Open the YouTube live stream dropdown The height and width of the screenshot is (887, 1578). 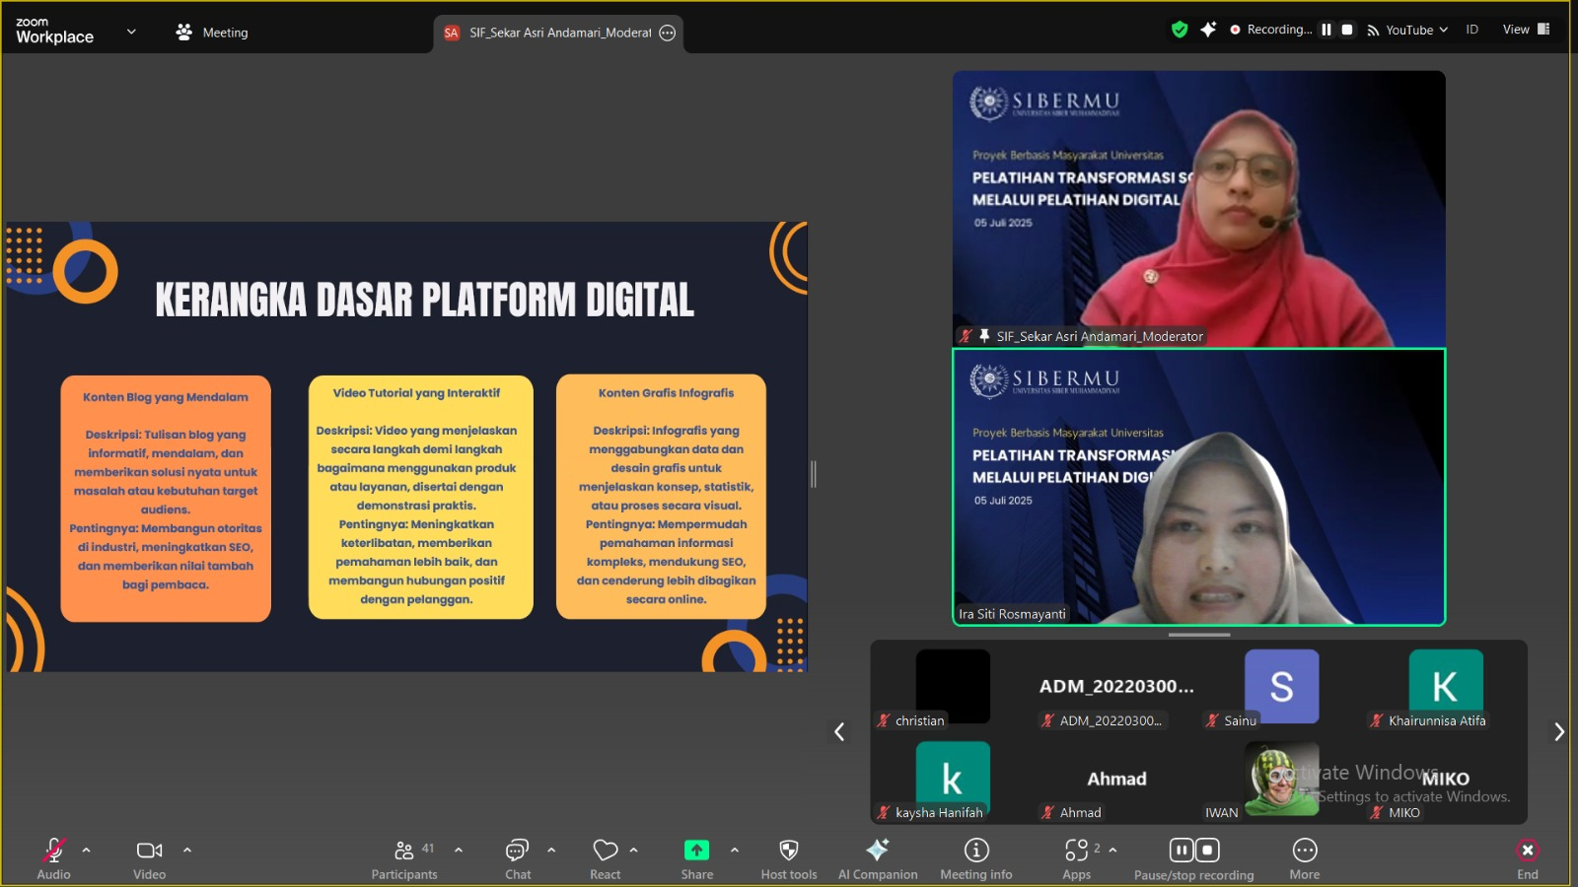click(x=1407, y=30)
